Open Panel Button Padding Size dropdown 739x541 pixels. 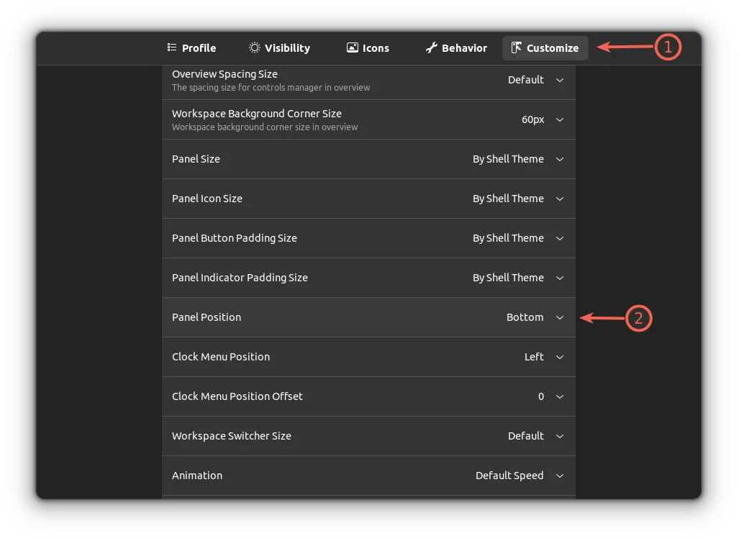[x=518, y=238]
